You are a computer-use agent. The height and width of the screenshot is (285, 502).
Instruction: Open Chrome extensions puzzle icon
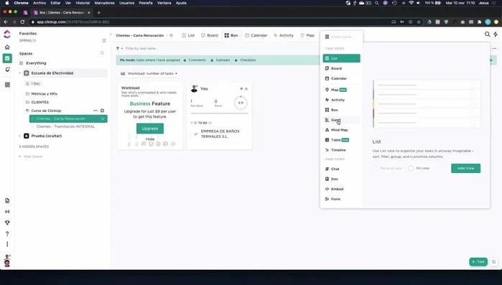[479, 22]
